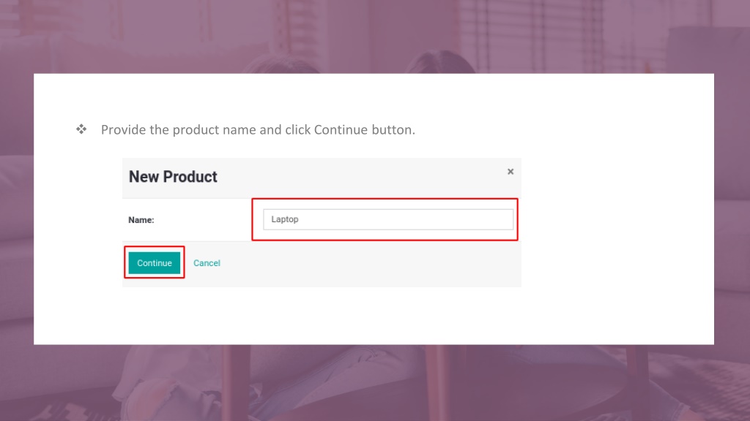This screenshot has height=421, width=750.
Task: Click the empty right side of Name field
Action: pyautogui.click(x=431, y=219)
